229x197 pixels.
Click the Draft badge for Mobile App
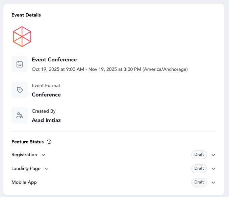coord(199,182)
